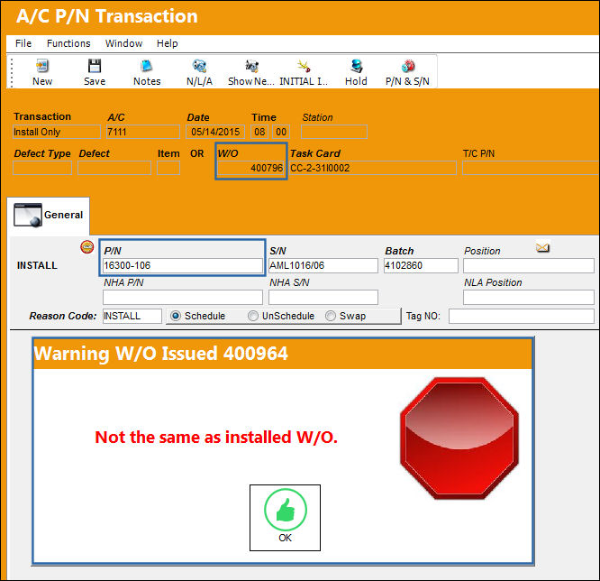This screenshot has height=581, width=600.
Task: Click the envelope icon near Position
Action: tap(542, 247)
